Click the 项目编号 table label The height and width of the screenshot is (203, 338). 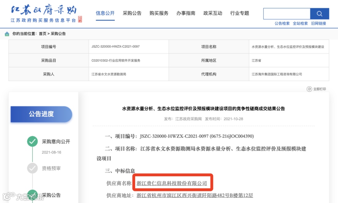(x=49, y=47)
